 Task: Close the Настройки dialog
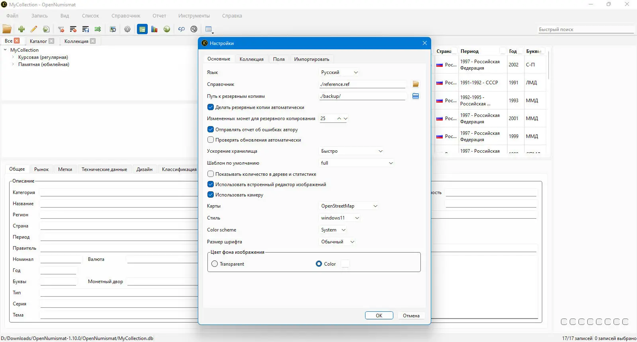pos(424,43)
